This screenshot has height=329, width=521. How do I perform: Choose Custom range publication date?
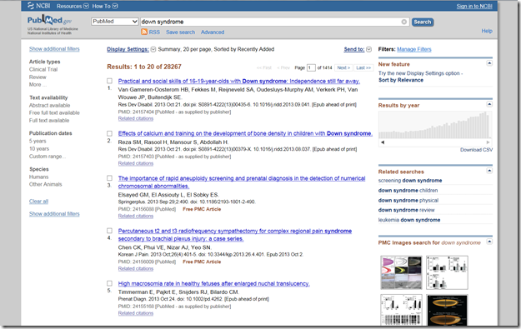(48, 157)
